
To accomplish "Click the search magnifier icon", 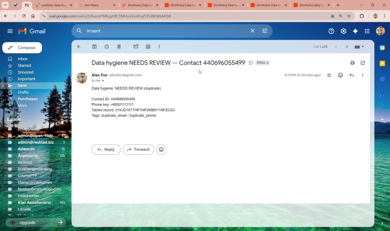I will point(79,31).
